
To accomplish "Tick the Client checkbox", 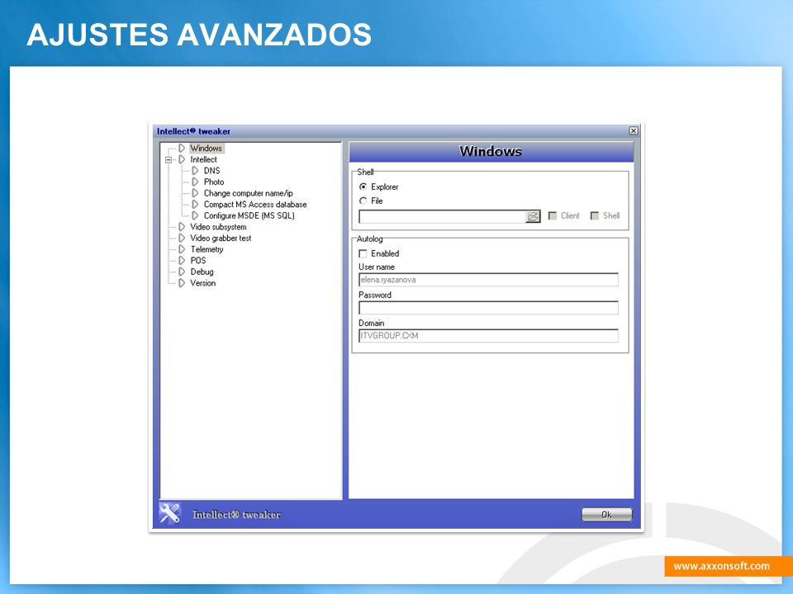I will point(553,215).
